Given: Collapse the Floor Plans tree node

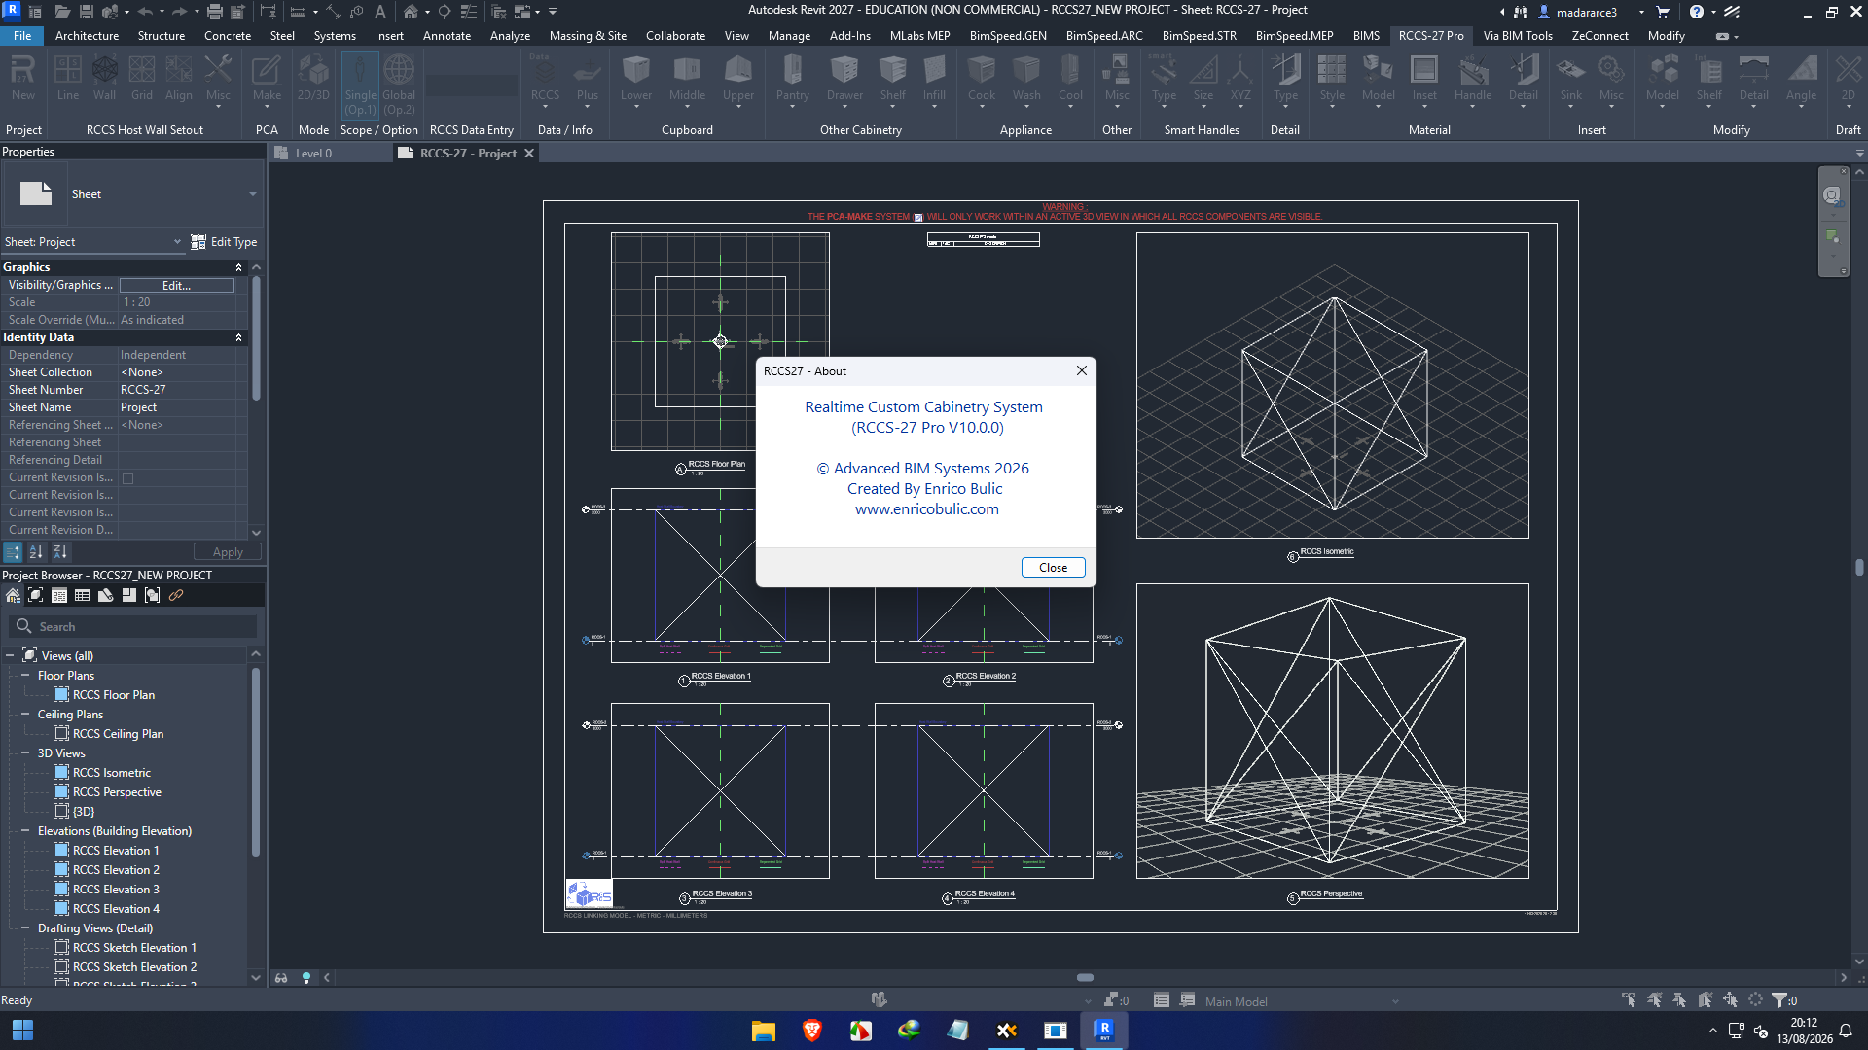Looking at the screenshot, I should tap(25, 676).
